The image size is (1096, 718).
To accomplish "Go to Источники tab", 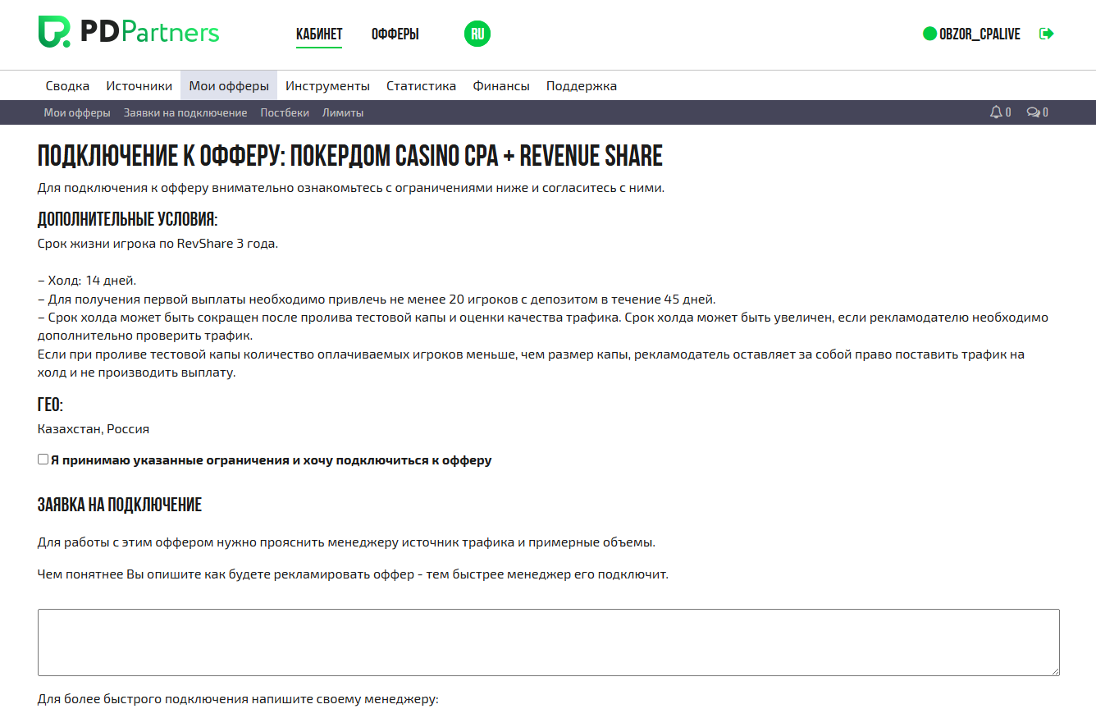I will tap(139, 85).
